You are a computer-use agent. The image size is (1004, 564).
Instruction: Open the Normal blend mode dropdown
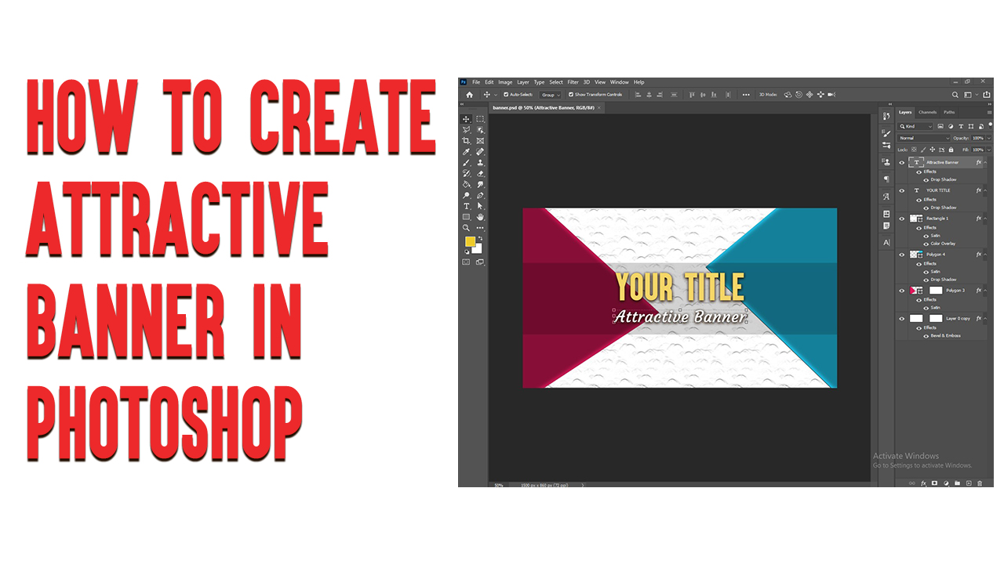pos(924,138)
